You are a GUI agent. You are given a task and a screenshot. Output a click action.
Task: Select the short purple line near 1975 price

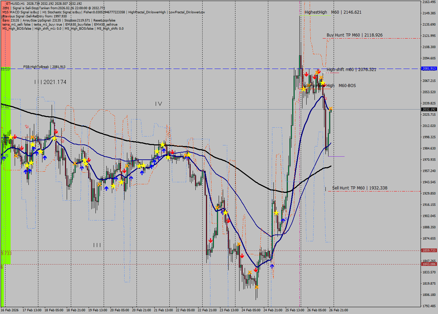point(336,156)
